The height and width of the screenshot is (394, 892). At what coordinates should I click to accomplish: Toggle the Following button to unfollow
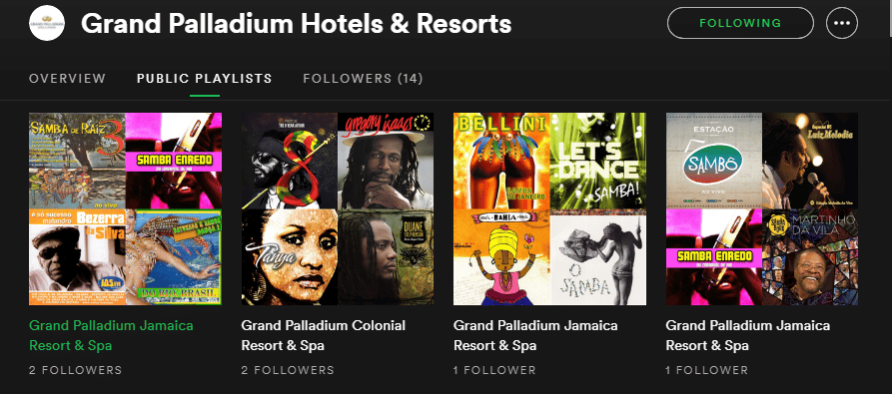pos(740,23)
